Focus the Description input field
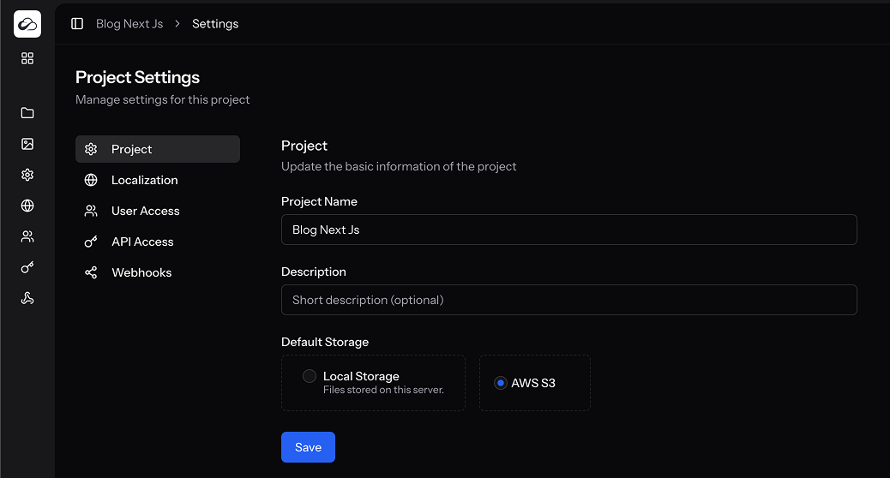This screenshot has width=890, height=478. coord(568,300)
